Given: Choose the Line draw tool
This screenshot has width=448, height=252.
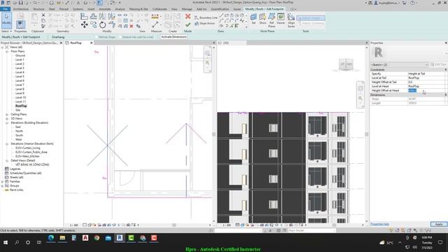Looking at the screenshot, I should click(221, 15).
